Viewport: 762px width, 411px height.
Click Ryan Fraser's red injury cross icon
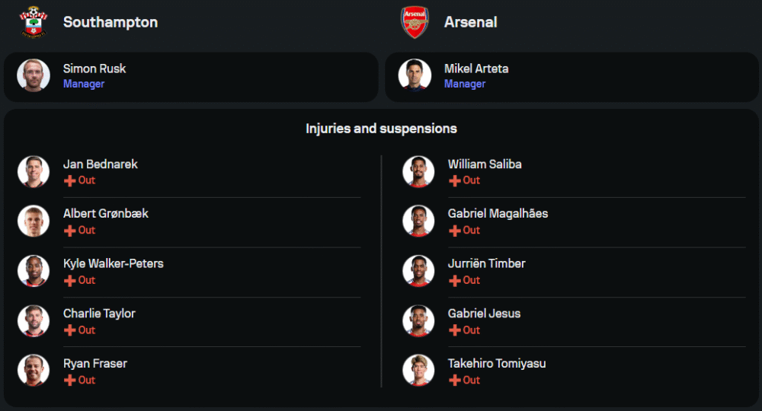pyautogui.click(x=69, y=380)
